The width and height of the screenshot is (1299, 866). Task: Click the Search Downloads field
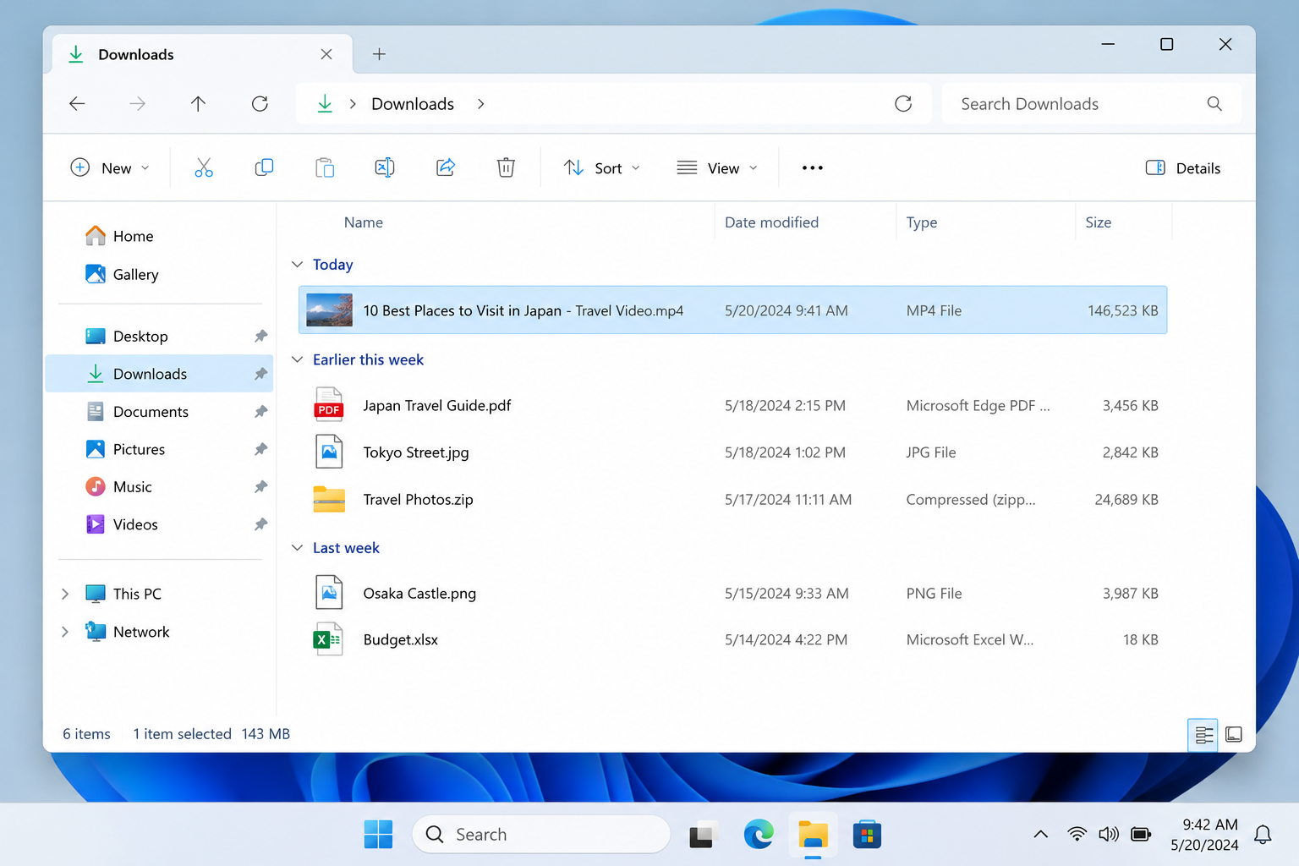[x=1092, y=103]
